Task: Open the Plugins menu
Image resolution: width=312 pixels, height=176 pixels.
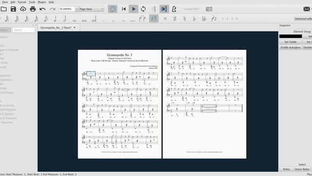Action: [42, 2]
